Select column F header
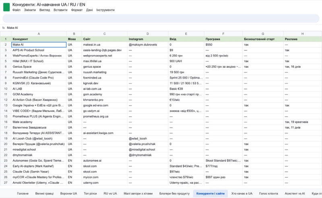Viewport: 322px width, 198px height. pos(223,34)
